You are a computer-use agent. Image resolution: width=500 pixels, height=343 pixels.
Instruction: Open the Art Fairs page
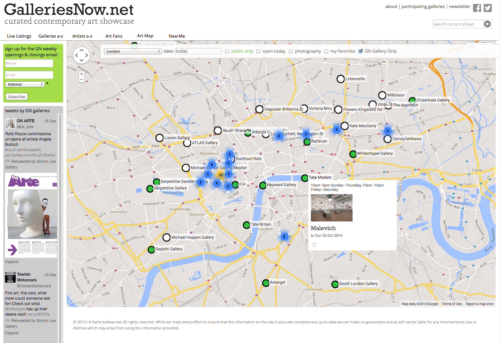(x=114, y=36)
